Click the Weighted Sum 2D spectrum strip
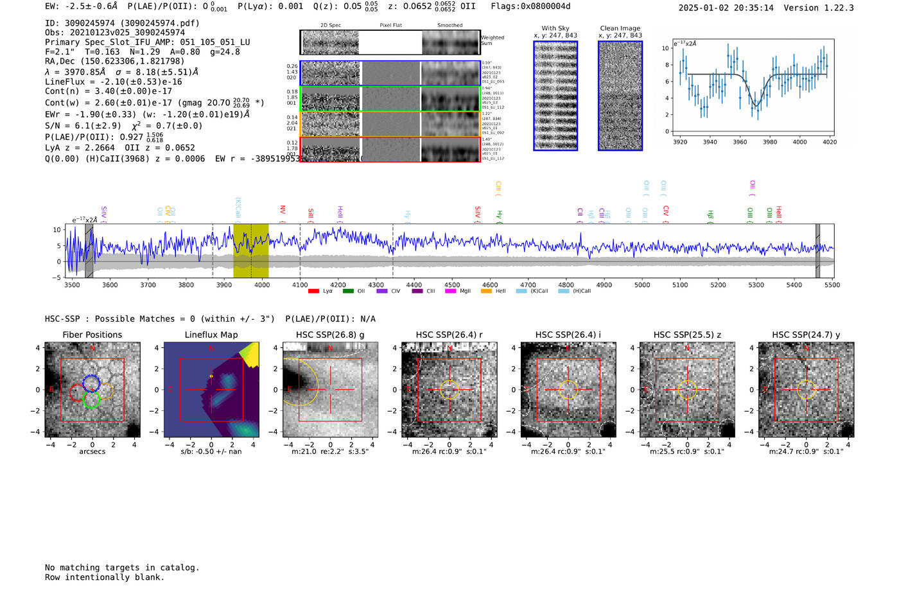Screen dimensions: 899x612 (390, 42)
